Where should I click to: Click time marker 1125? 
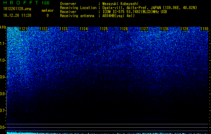104,29
